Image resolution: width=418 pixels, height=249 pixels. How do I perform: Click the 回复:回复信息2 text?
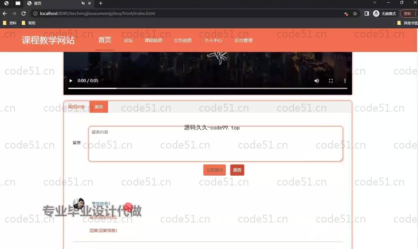click(x=103, y=231)
